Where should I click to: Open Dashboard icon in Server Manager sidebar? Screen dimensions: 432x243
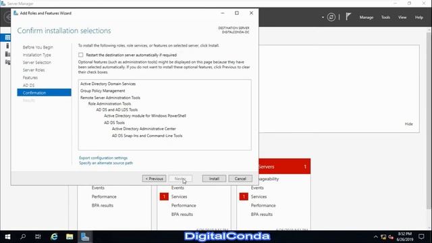point(7,38)
